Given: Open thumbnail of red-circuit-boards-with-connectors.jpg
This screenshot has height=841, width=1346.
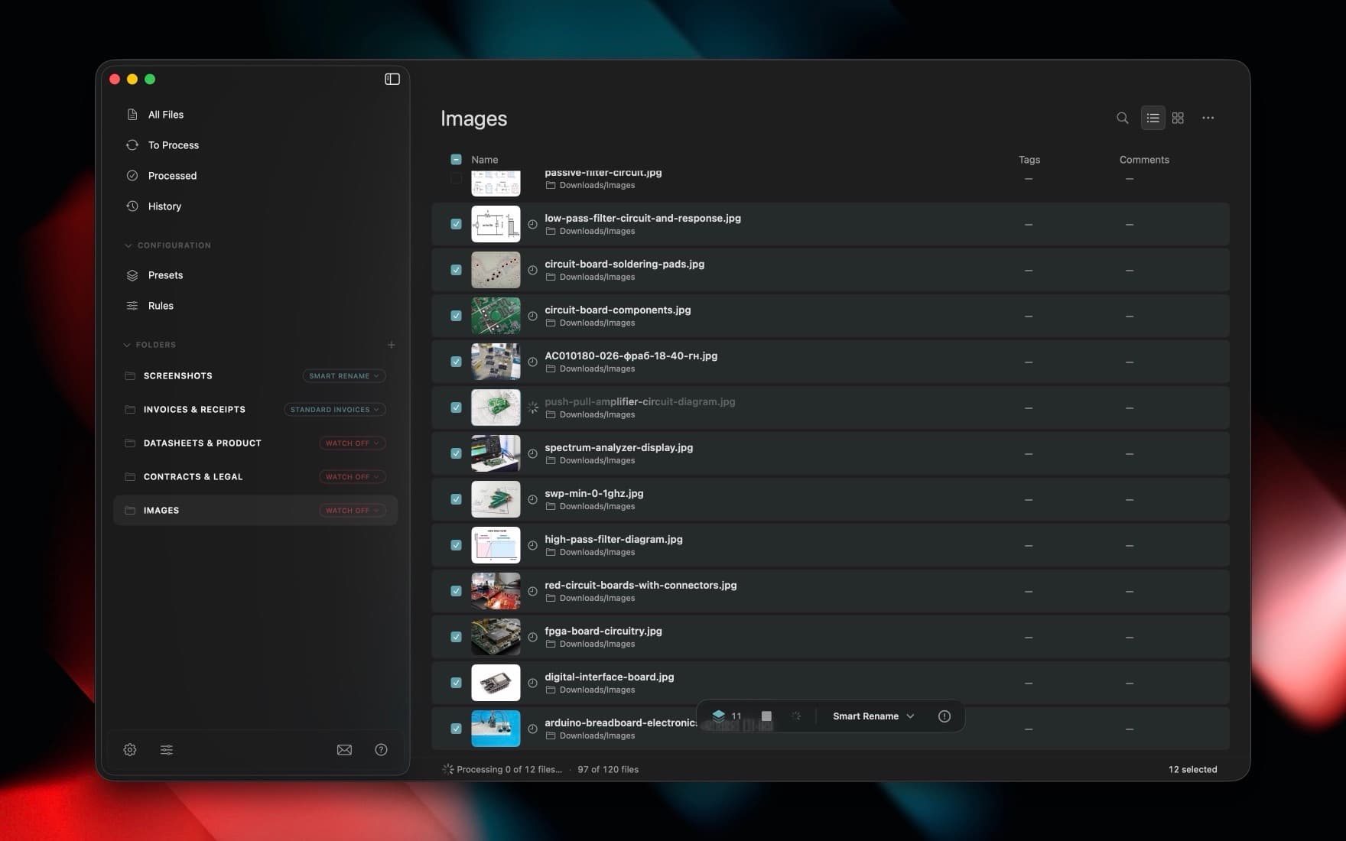Looking at the screenshot, I should pos(496,591).
